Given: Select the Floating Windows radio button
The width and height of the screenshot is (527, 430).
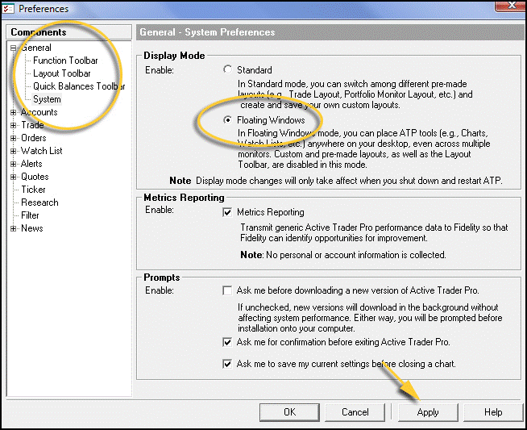Looking at the screenshot, I should coord(227,119).
